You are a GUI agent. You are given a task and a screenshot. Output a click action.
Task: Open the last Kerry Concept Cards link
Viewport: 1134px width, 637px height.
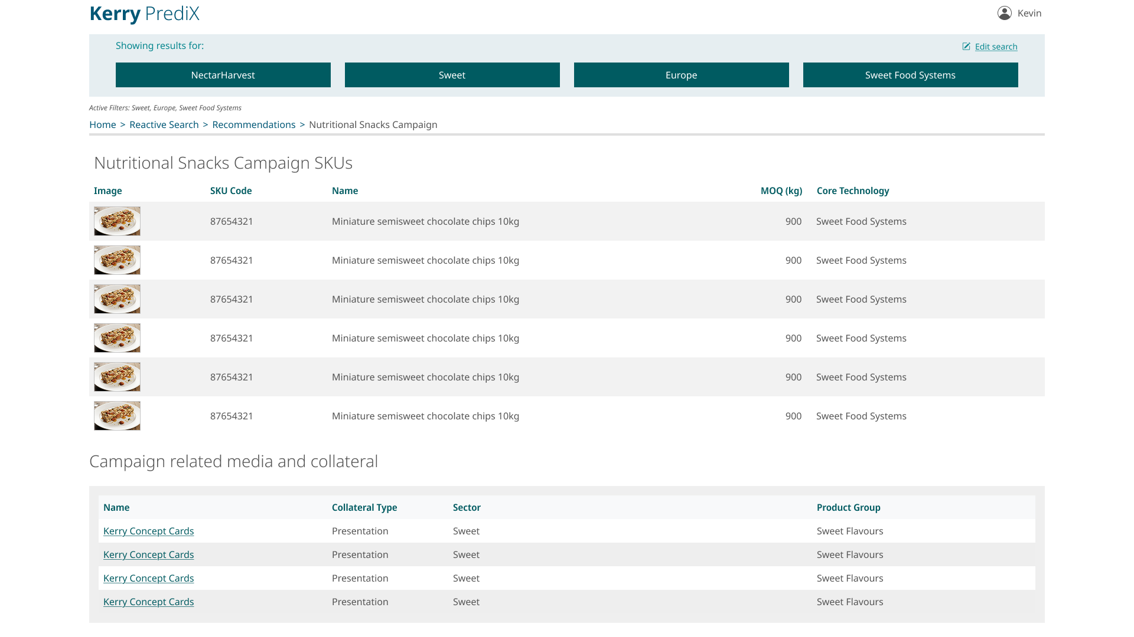[x=148, y=602]
